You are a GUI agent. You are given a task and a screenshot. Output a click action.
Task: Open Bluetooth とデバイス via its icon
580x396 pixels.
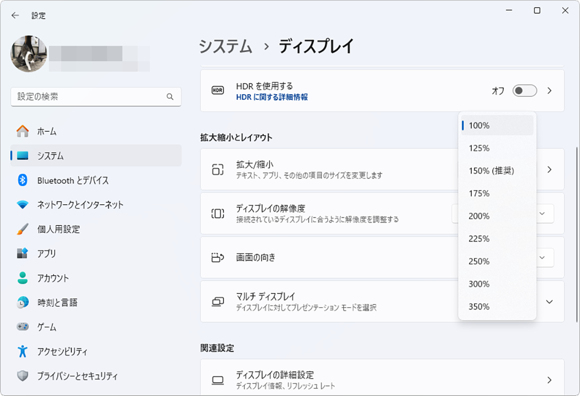tap(23, 181)
